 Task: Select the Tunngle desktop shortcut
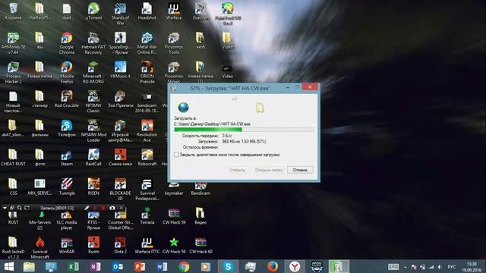(67, 187)
